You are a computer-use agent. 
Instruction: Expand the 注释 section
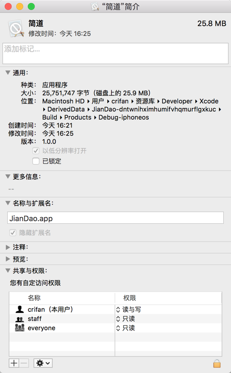pos(8,247)
